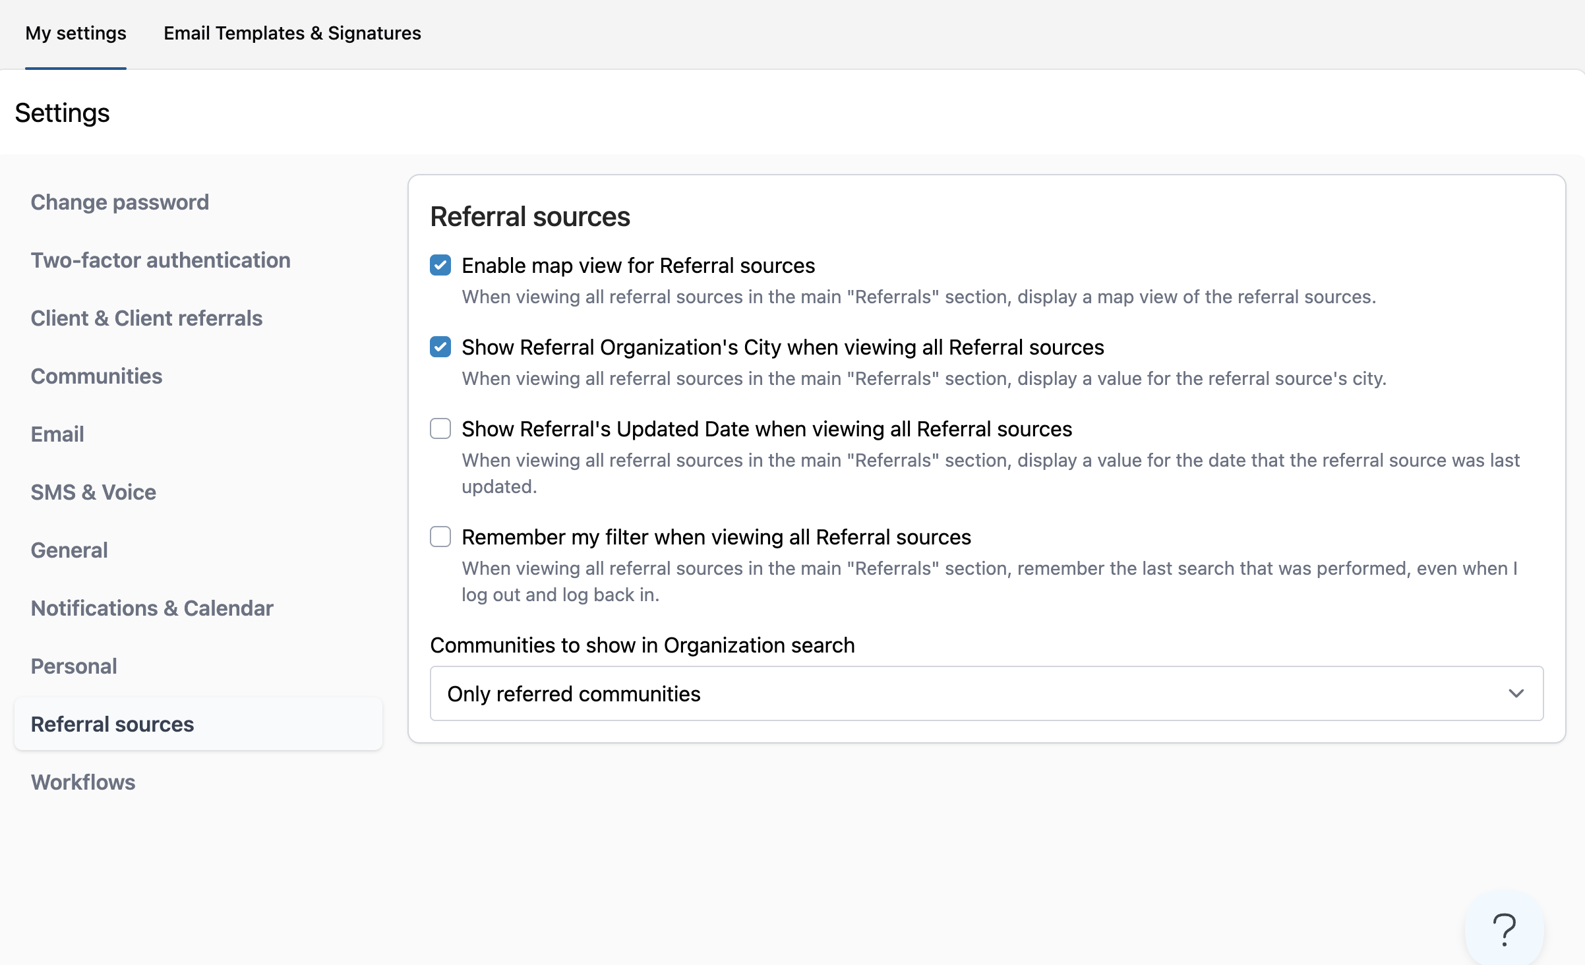Open Communities to show dropdown

pos(986,693)
